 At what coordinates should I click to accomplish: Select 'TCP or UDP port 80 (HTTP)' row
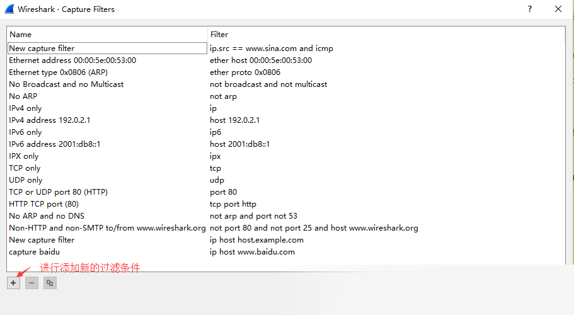58,192
